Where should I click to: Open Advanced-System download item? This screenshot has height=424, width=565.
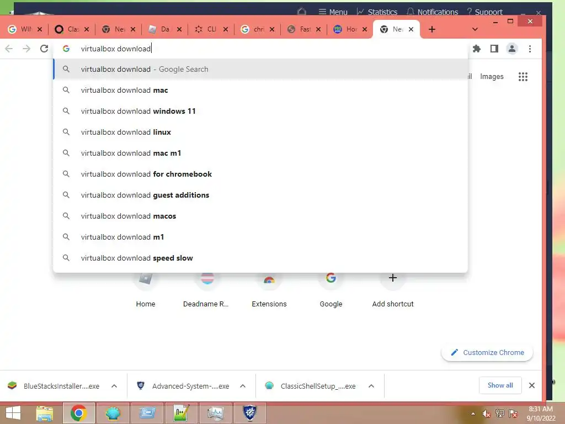[183, 386]
